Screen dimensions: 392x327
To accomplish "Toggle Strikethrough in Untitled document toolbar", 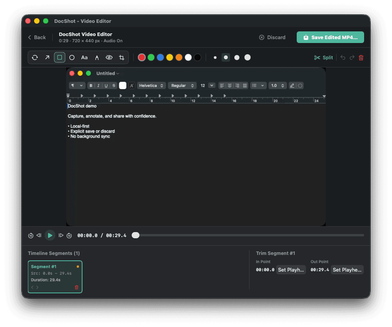I will [x=114, y=86].
